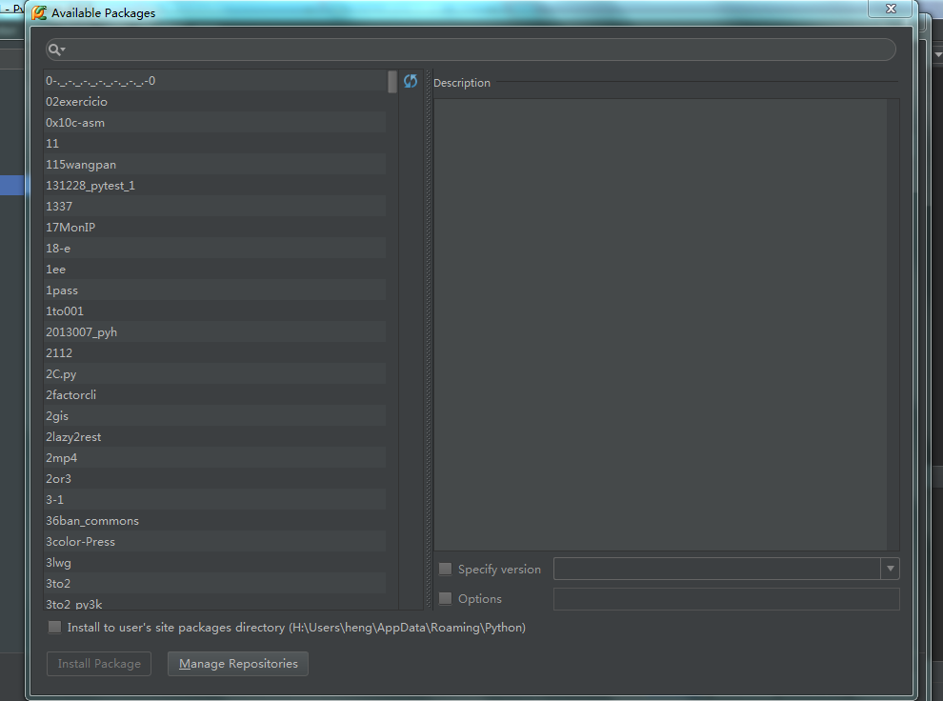
Task: Select the 2C.py package
Action: click(x=214, y=374)
